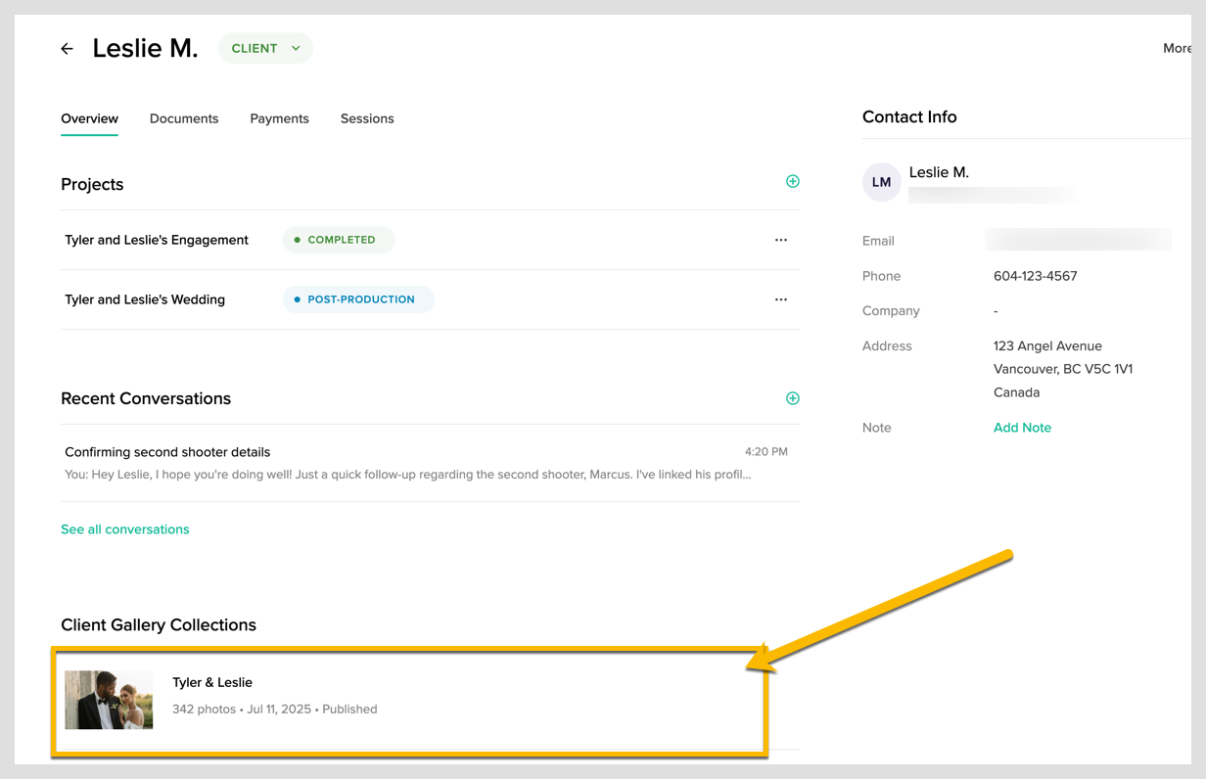Click the LM avatar in Contact Info
This screenshot has height=779, width=1206.
881,182
